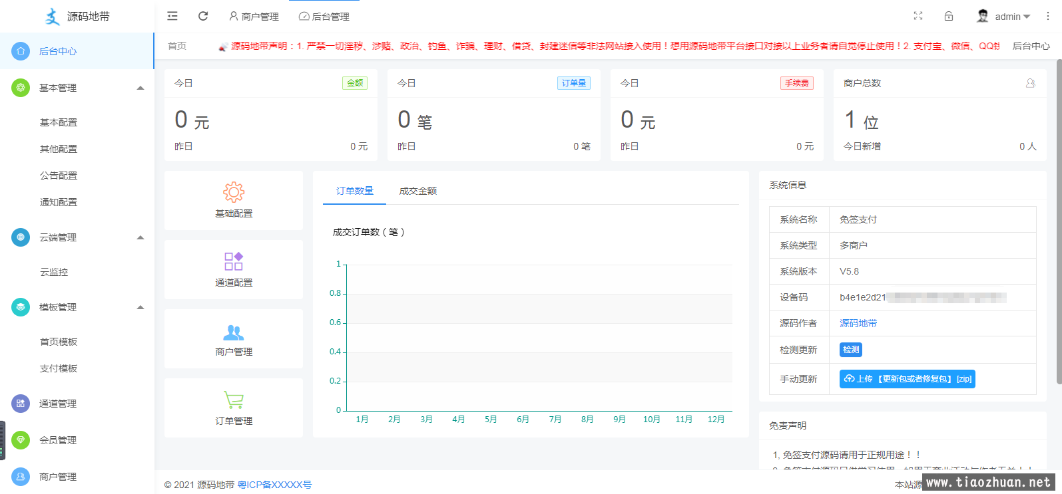Click the 检测 update check button
1062x494 pixels.
pyautogui.click(x=850, y=350)
